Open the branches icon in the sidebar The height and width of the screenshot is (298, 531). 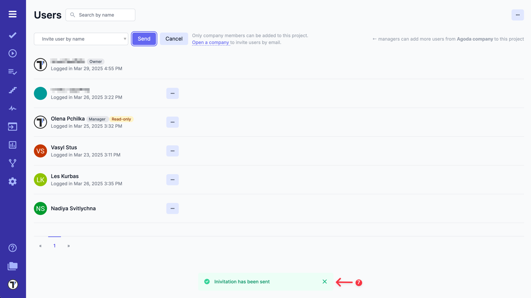(x=12, y=163)
